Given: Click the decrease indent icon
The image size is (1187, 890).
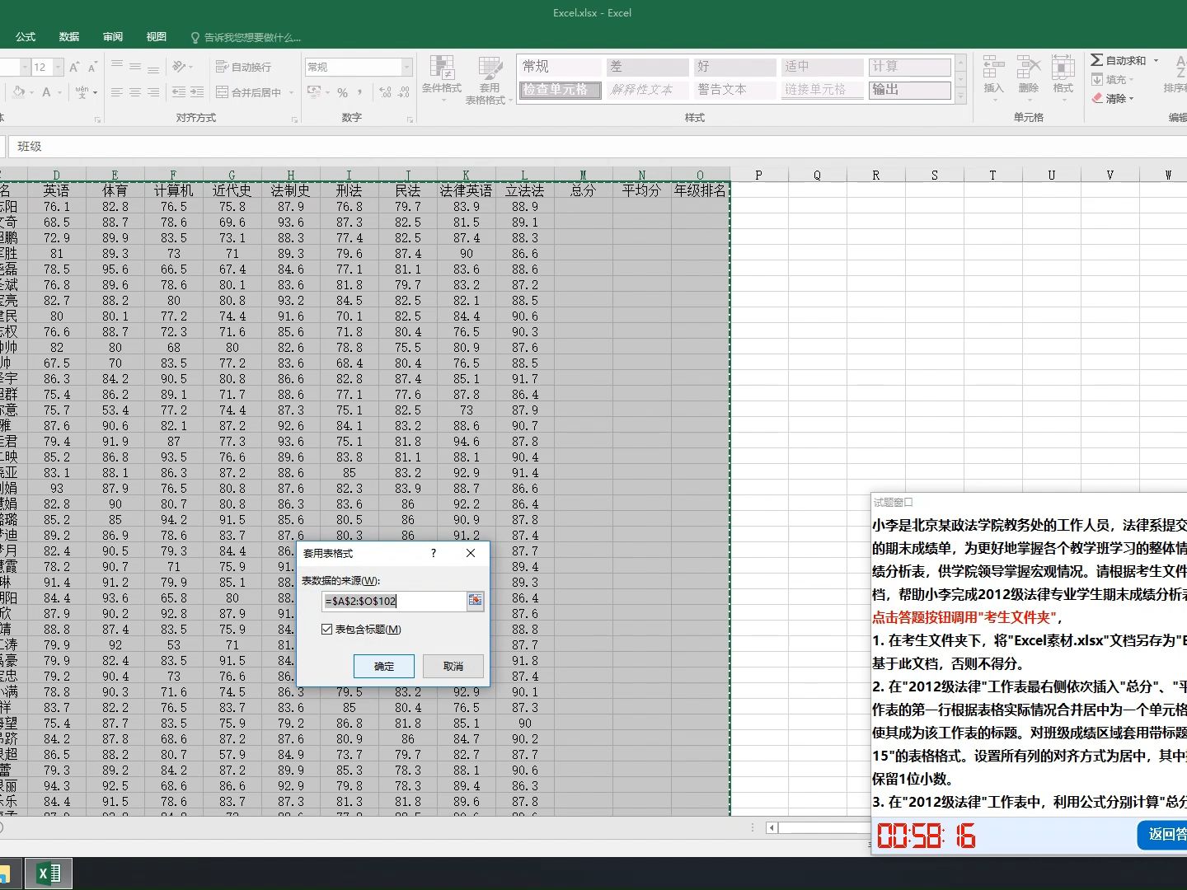Looking at the screenshot, I should [x=178, y=92].
